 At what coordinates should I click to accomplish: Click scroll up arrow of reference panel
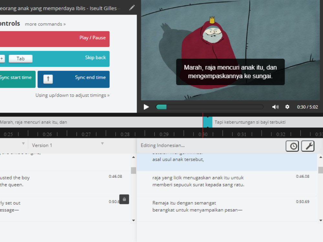pos(133,157)
